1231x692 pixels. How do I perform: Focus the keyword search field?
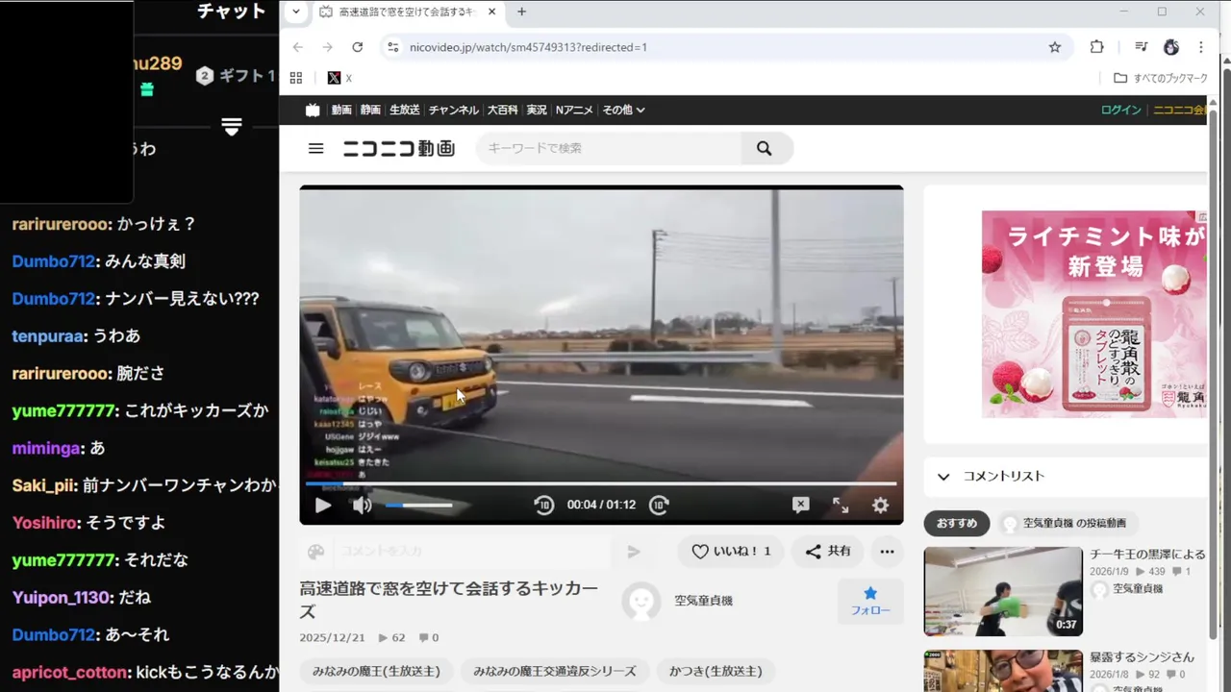pyautogui.click(x=609, y=148)
